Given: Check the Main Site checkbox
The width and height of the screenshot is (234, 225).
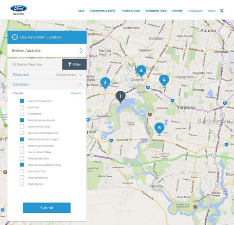Looking at the screenshot, I should [22, 107].
